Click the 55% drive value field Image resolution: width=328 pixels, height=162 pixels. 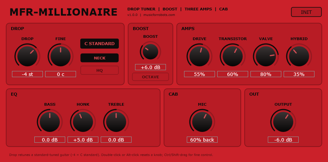click(x=200, y=74)
